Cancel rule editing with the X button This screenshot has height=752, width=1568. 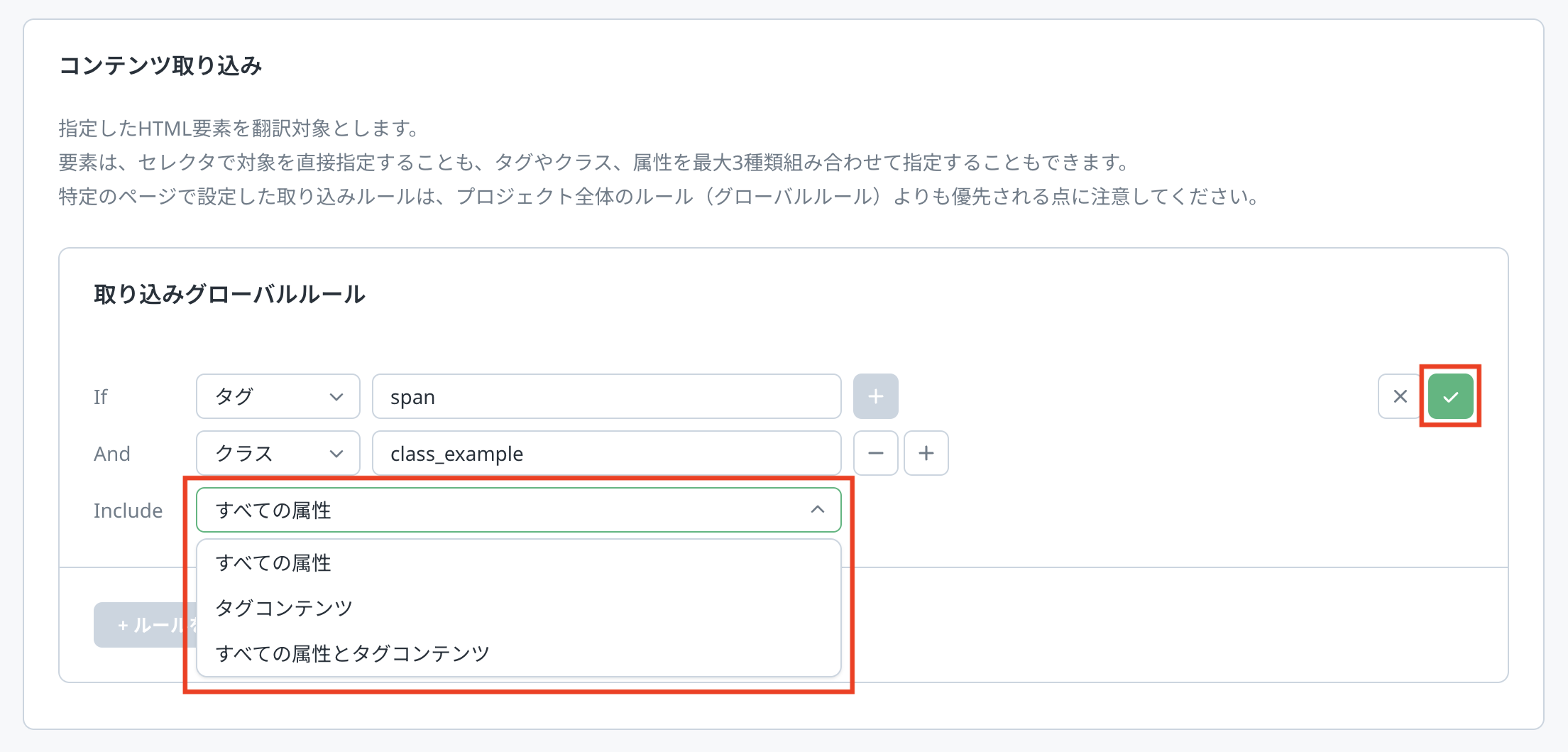[1400, 396]
